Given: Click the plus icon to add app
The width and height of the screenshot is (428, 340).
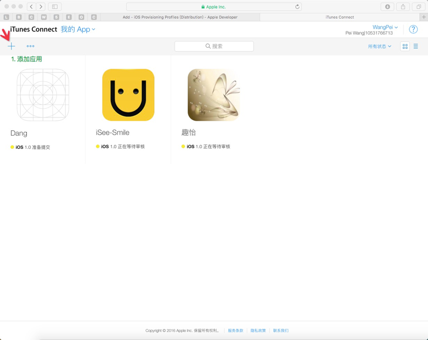Looking at the screenshot, I should point(11,46).
